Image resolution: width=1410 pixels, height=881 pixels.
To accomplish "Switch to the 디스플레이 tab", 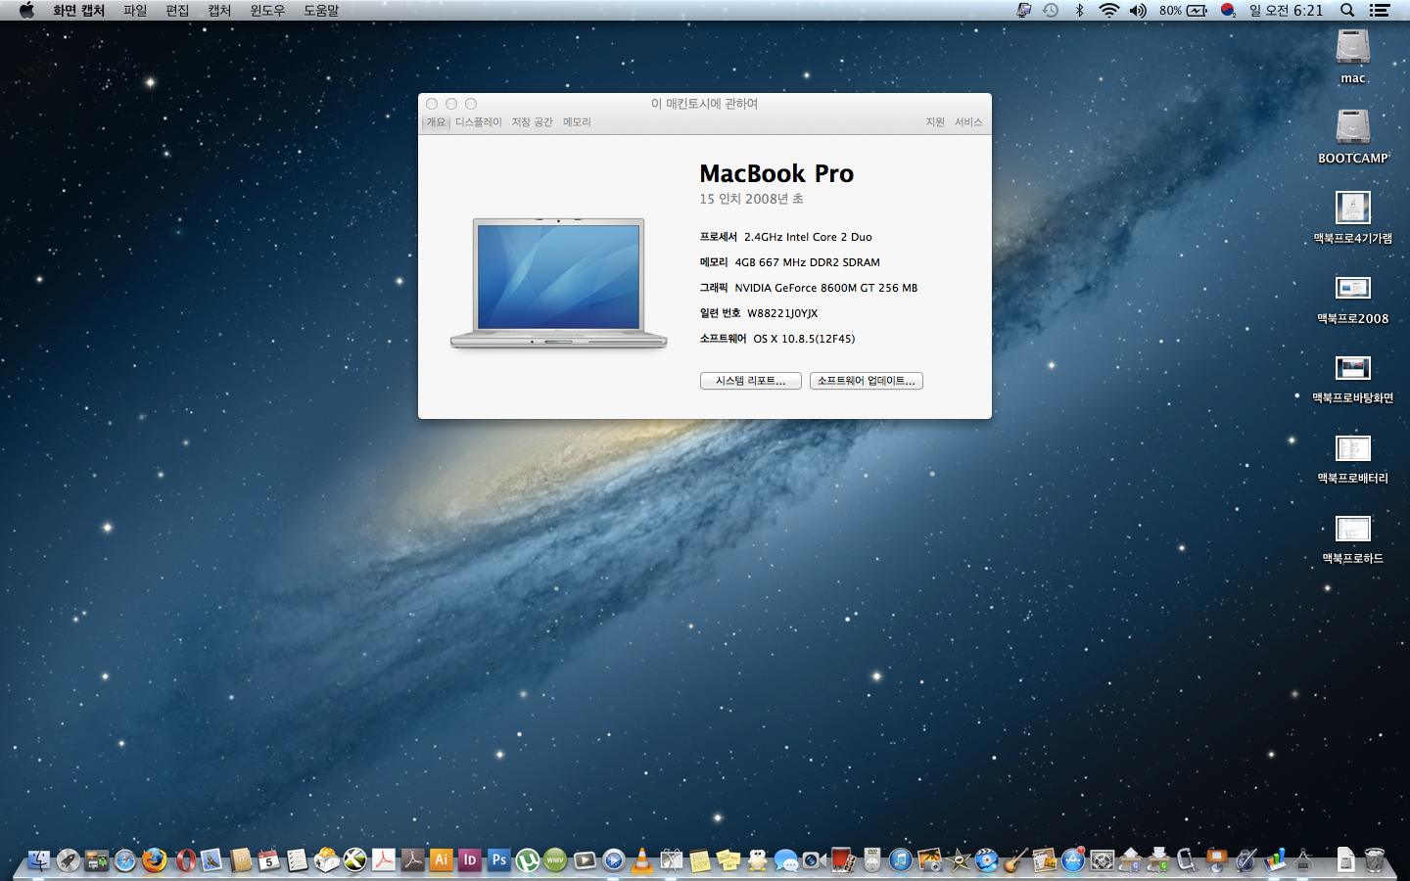I will point(478,122).
